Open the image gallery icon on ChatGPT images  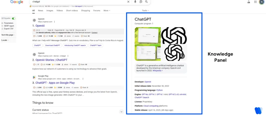coord(182,56)
